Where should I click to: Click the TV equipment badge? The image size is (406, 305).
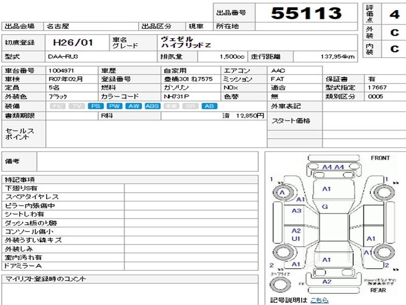pyautogui.click(x=77, y=106)
